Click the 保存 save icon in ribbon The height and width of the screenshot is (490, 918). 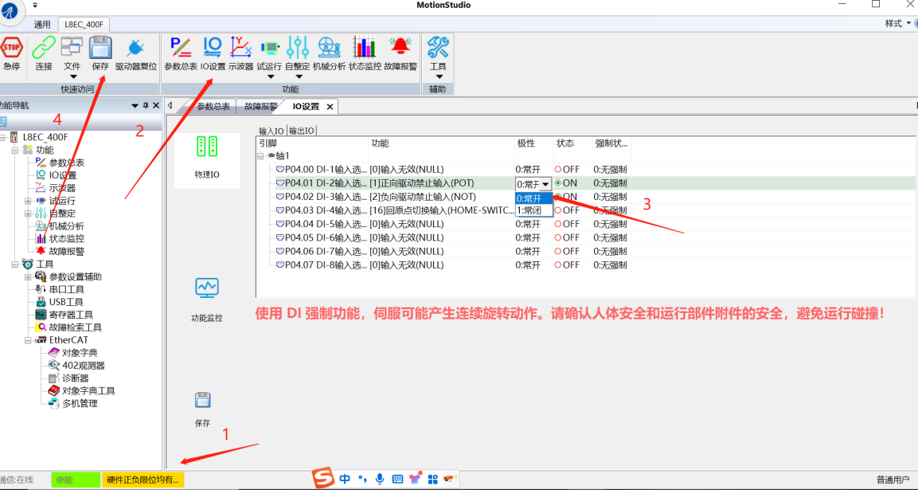coord(100,48)
